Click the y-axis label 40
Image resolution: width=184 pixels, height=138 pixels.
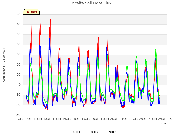(18, 45)
